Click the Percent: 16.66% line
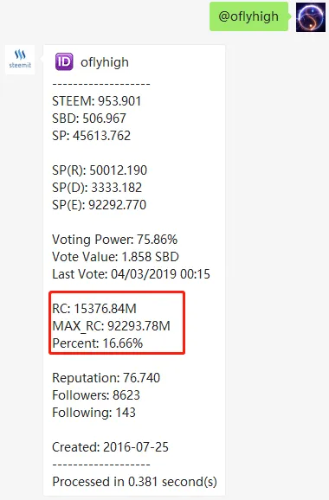This screenshot has height=500, width=329. tap(98, 343)
